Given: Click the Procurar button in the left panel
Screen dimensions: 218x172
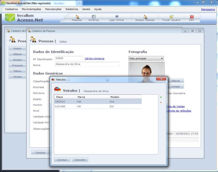Looking at the screenshot, I should click(x=18, y=65).
